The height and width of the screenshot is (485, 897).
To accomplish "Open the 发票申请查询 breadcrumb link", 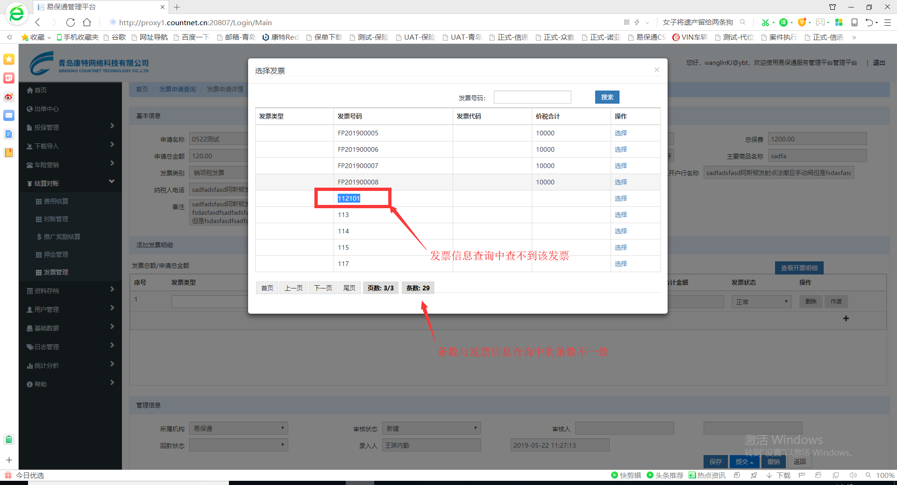I will click(178, 89).
